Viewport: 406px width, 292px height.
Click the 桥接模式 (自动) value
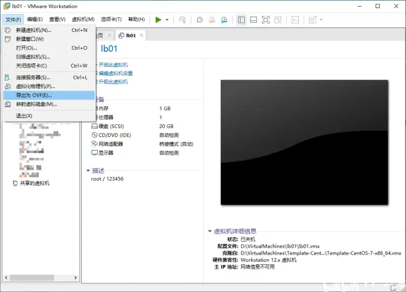(177, 144)
